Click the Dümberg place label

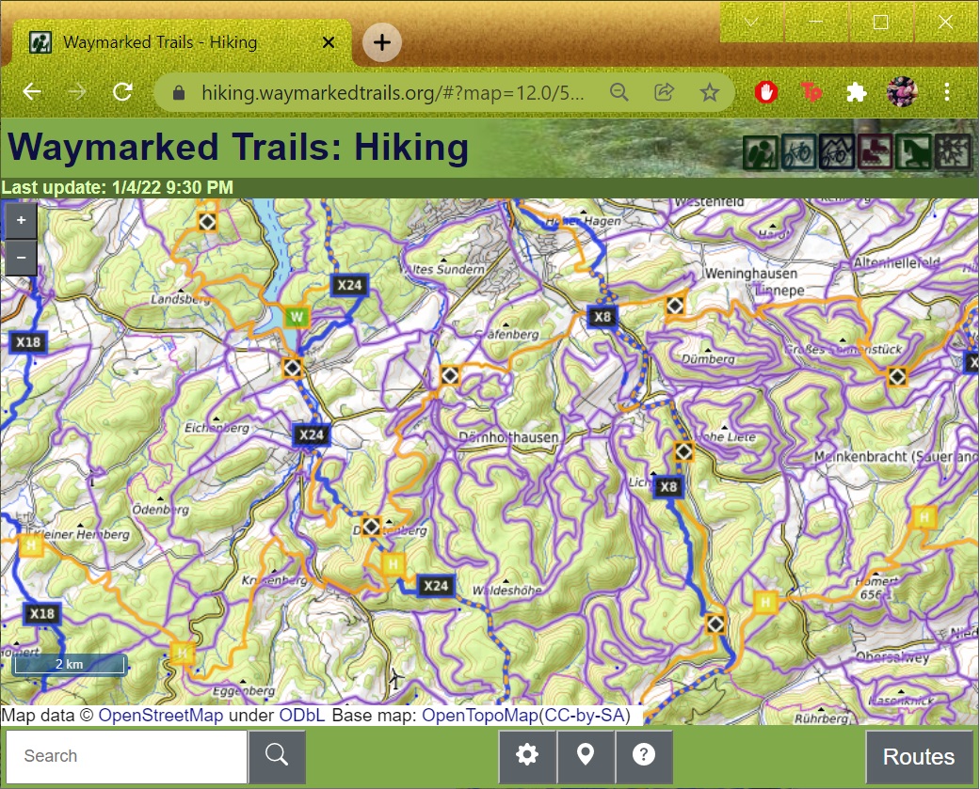(x=708, y=359)
